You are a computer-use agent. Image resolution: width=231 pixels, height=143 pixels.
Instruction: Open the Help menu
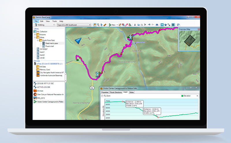pos(61,21)
